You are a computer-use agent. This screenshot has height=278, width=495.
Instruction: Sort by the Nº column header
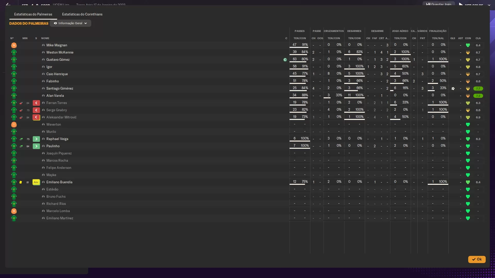12,38
